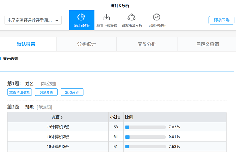Screen dimensions: 236x152
Task: Select the 19计算机3班 table row
Action: [117, 147]
